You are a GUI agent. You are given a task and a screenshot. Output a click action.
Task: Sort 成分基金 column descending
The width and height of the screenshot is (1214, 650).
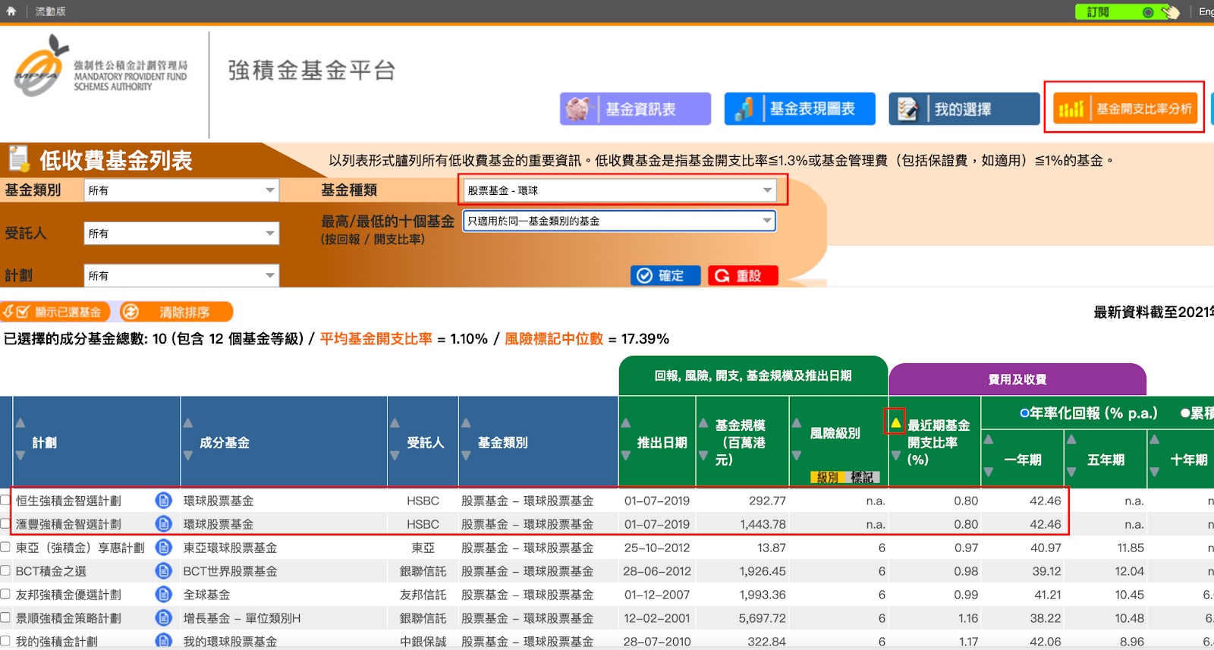[x=188, y=456]
